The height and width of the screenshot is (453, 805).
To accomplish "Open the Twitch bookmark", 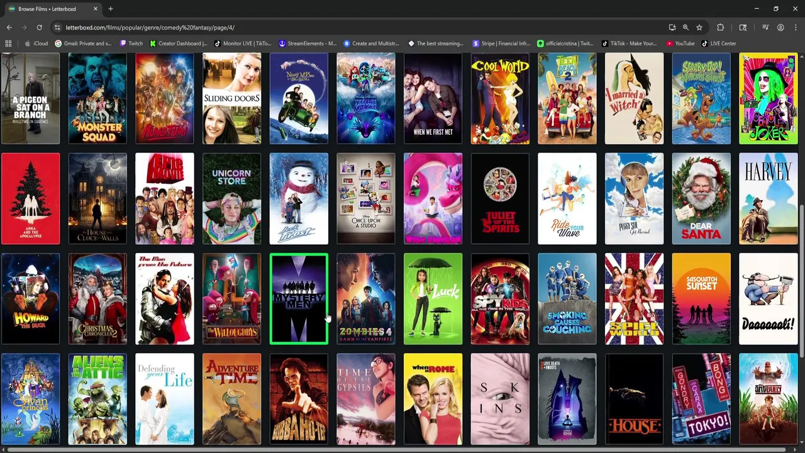I will point(131,43).
